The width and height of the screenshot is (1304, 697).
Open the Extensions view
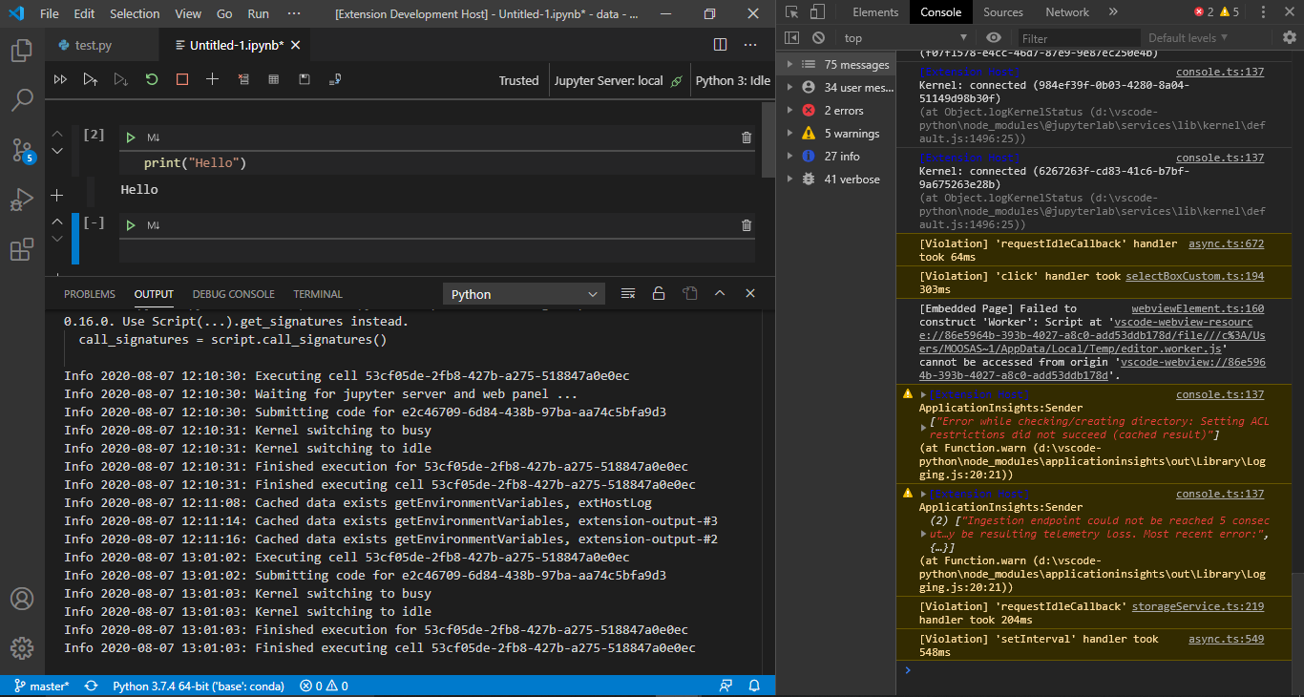coord(22,250)
